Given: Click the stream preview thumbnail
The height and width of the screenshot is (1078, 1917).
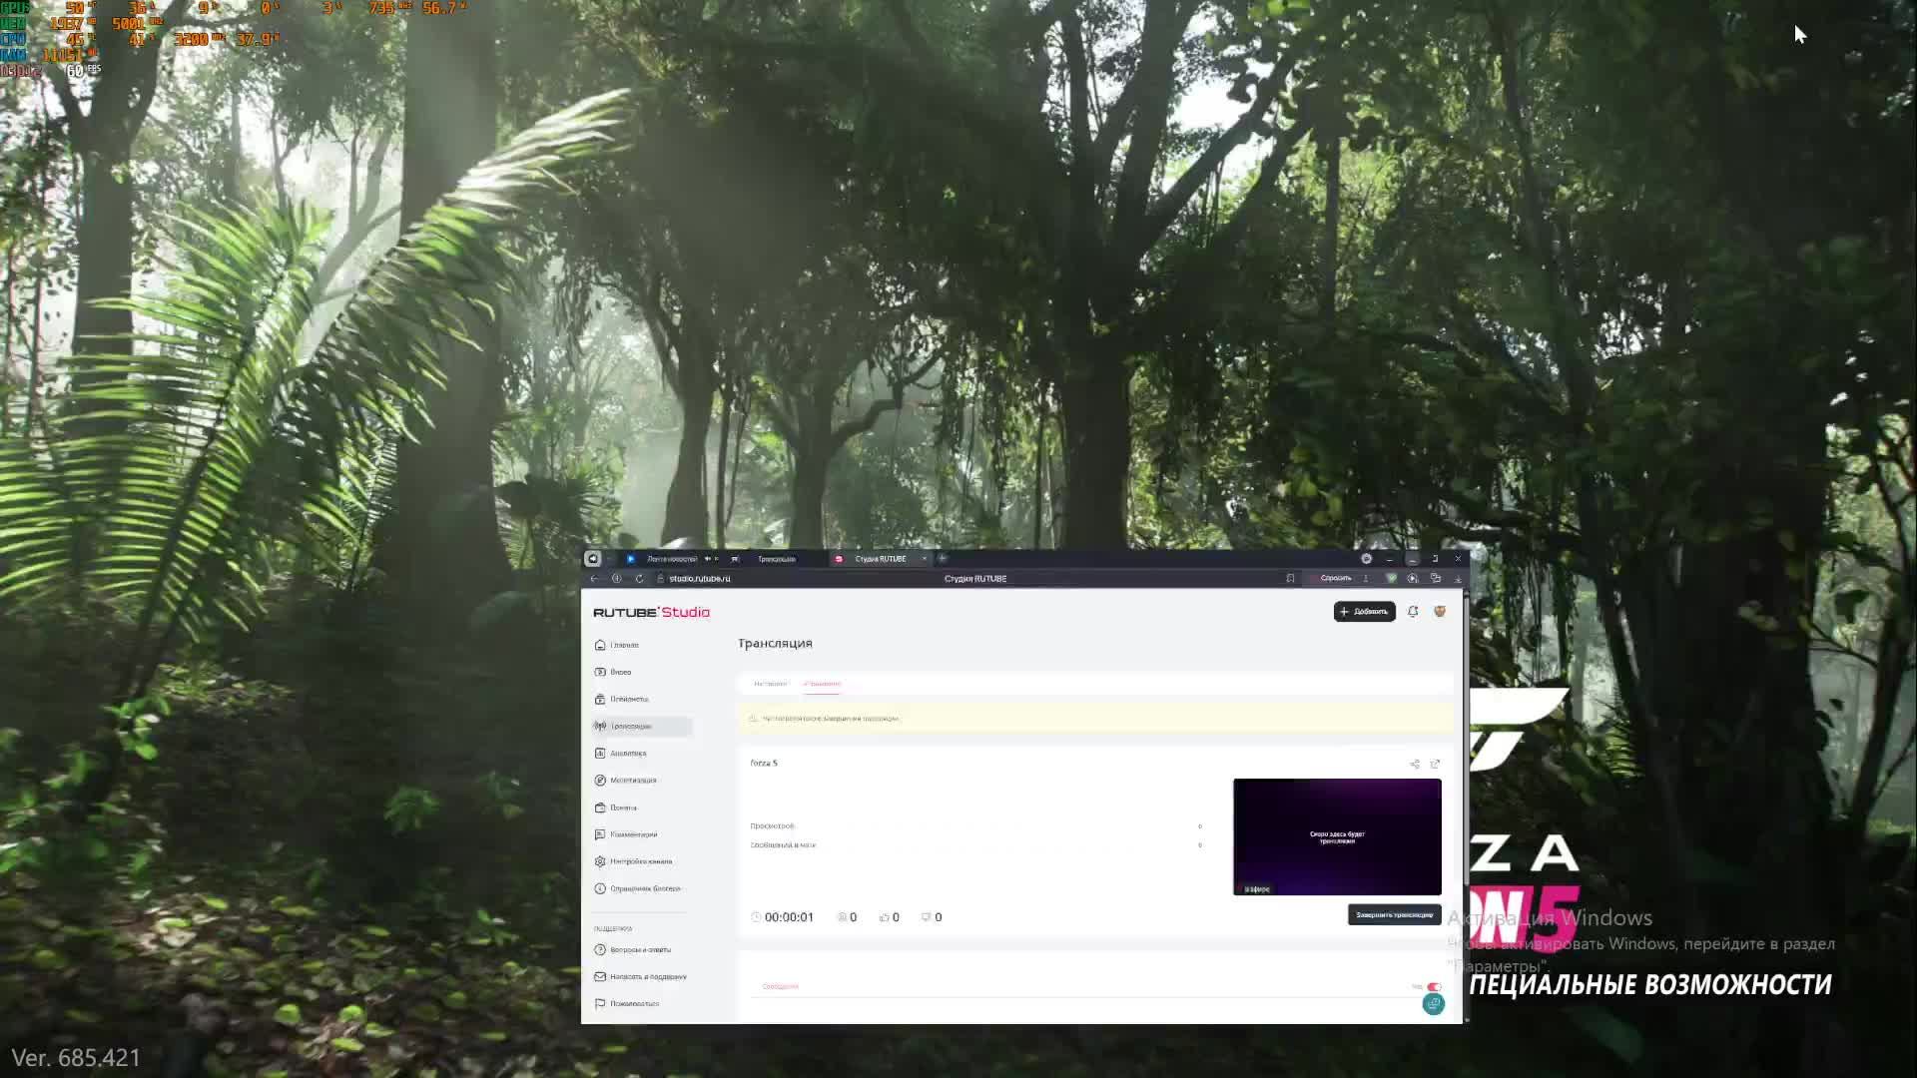Looking at the screenshot, I should (1337, 836).
